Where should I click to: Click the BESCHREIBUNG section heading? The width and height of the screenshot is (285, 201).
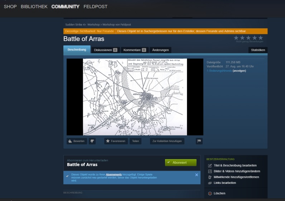(73, 193)
